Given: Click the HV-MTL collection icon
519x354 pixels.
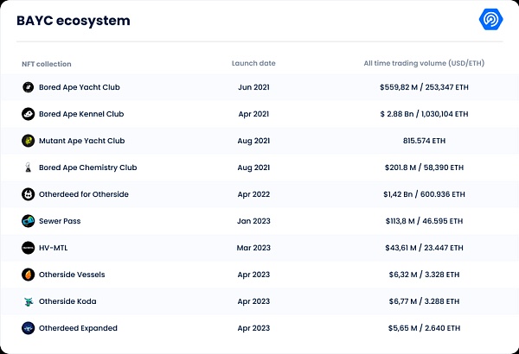Looking at the screenshot, I should tap(29, 248).
